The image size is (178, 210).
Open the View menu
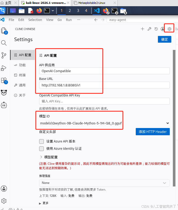50,20
